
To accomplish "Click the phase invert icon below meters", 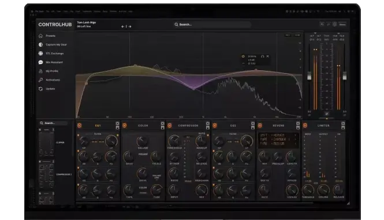I will click(x=326, y=114).
